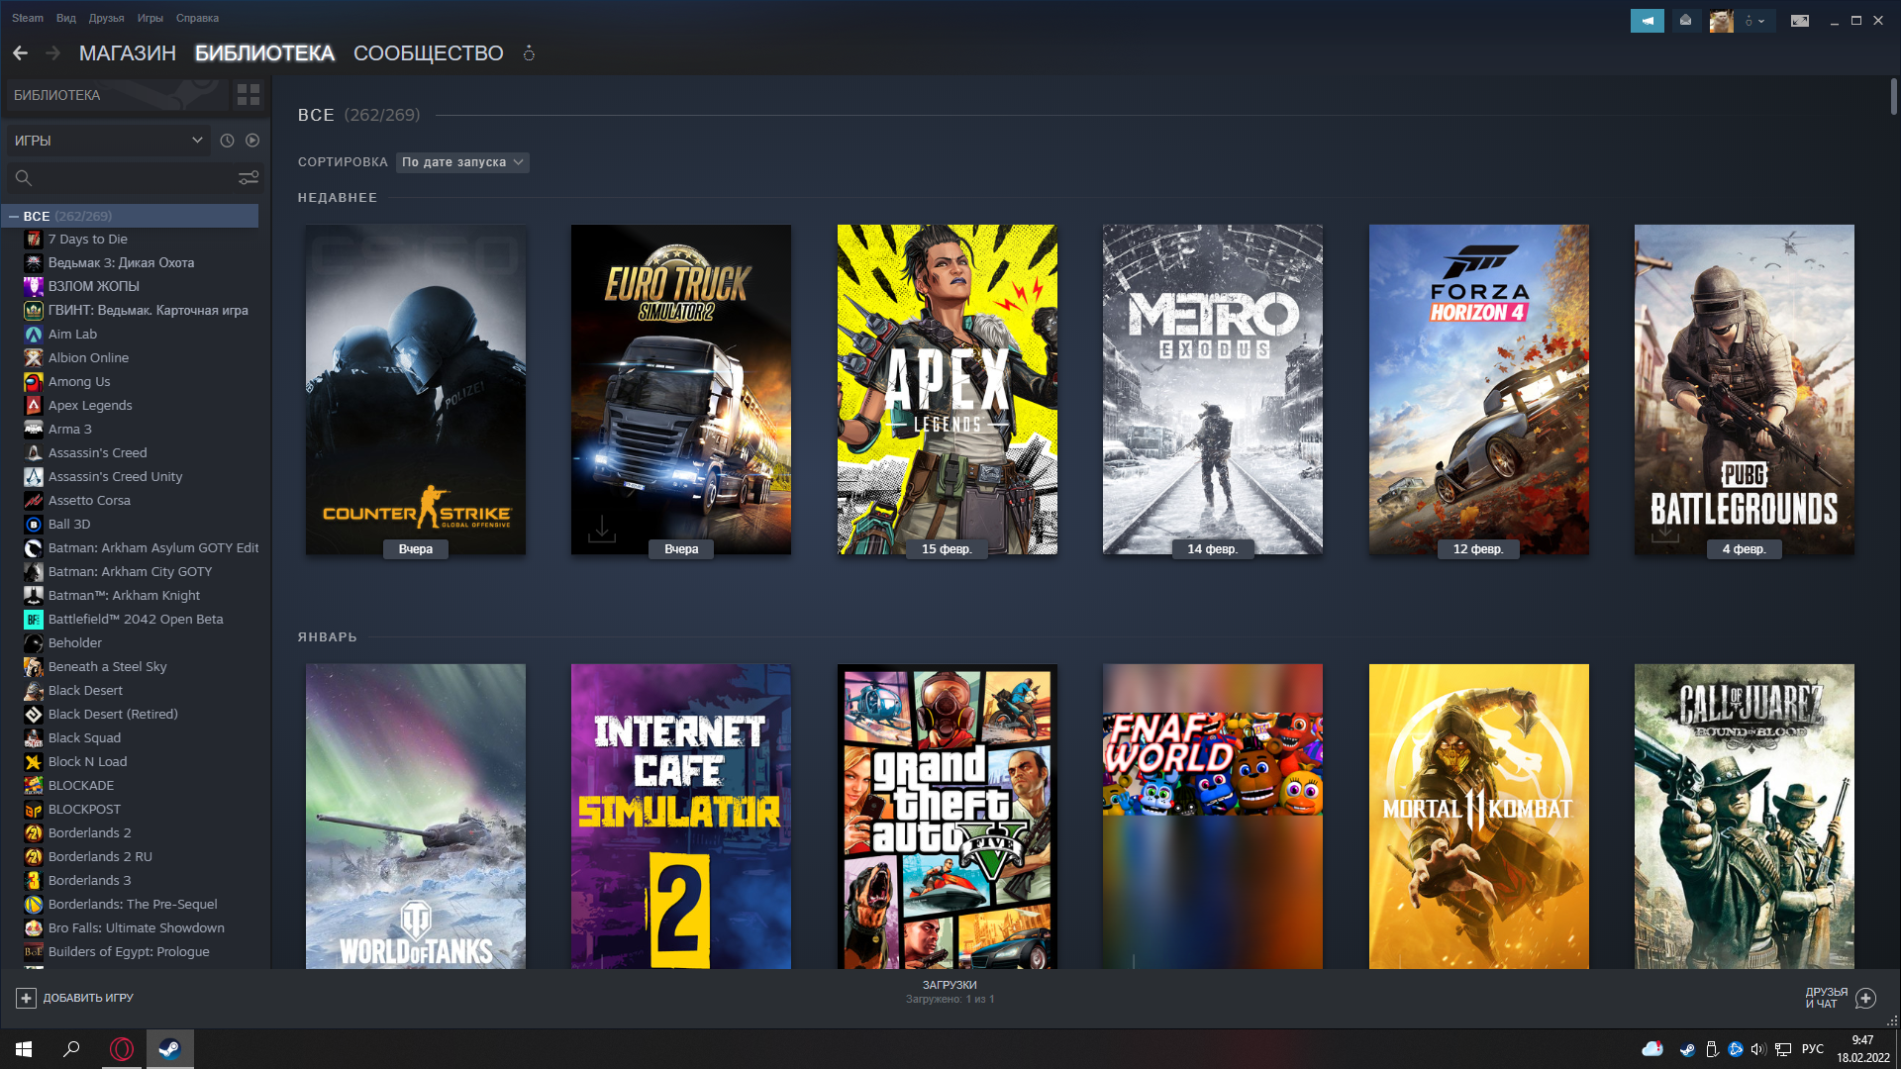Click the plus icon to add game

[x=27, y=998]
